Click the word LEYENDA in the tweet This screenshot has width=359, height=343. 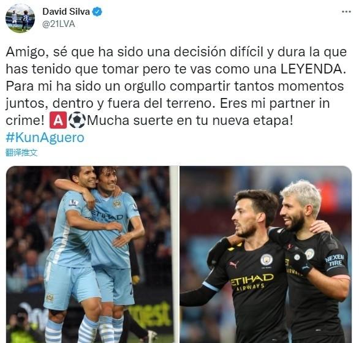(x=311, y=69)
